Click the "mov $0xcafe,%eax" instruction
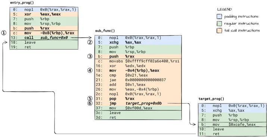267x137 pixels. pyautogui.click(x=233, y=124)
